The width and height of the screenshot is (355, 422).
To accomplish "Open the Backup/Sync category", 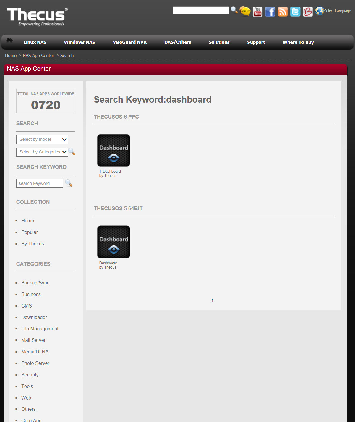I will pos(35,283).
